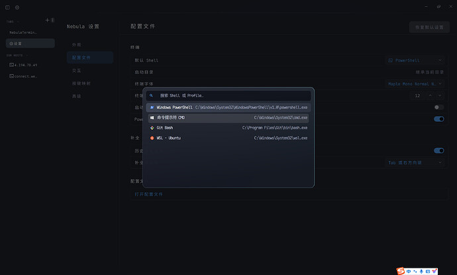Click the gear icon on the 设置 tab
The height and width of the screenshot is (275, 457).
[11, 44]
